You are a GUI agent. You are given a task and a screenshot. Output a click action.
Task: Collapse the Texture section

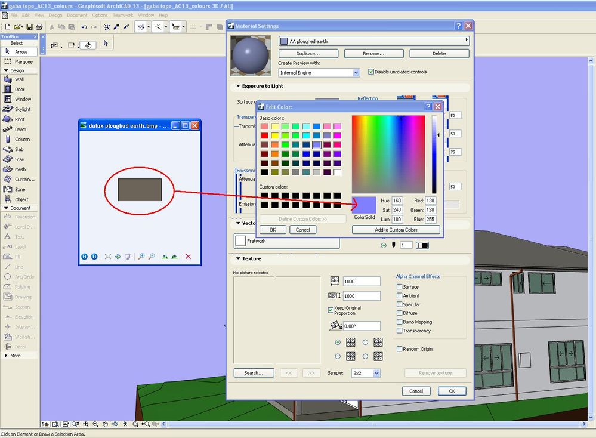tap(238, 258)
